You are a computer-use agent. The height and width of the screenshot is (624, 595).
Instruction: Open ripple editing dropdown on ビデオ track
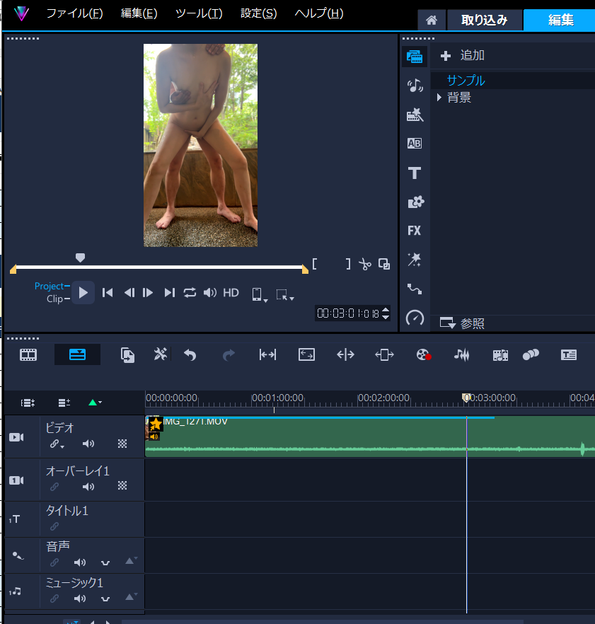click(57, 444)
